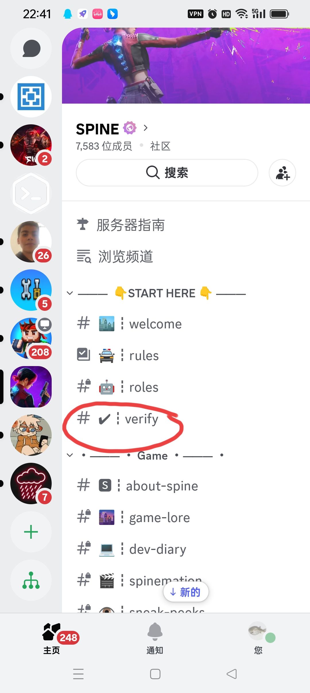Open the red rain cloud server

coord(31,483)
